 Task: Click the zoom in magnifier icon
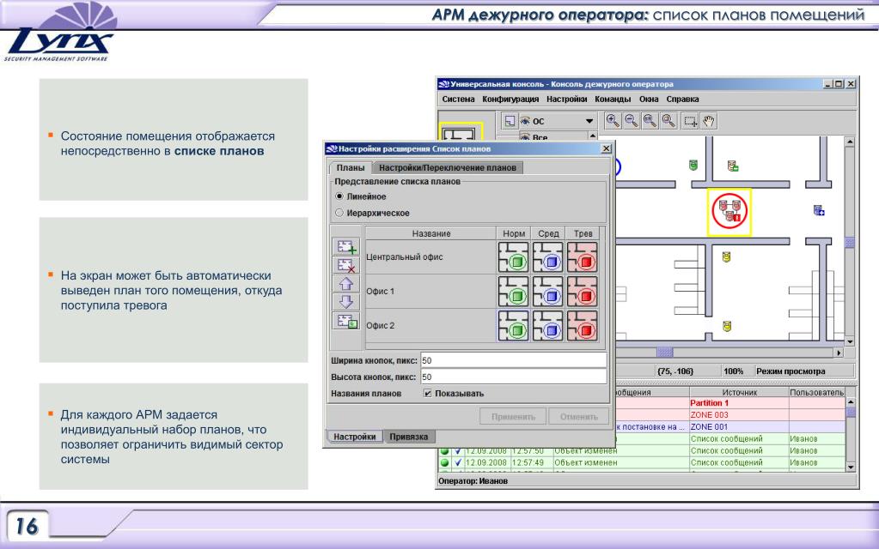coord(613,121)
